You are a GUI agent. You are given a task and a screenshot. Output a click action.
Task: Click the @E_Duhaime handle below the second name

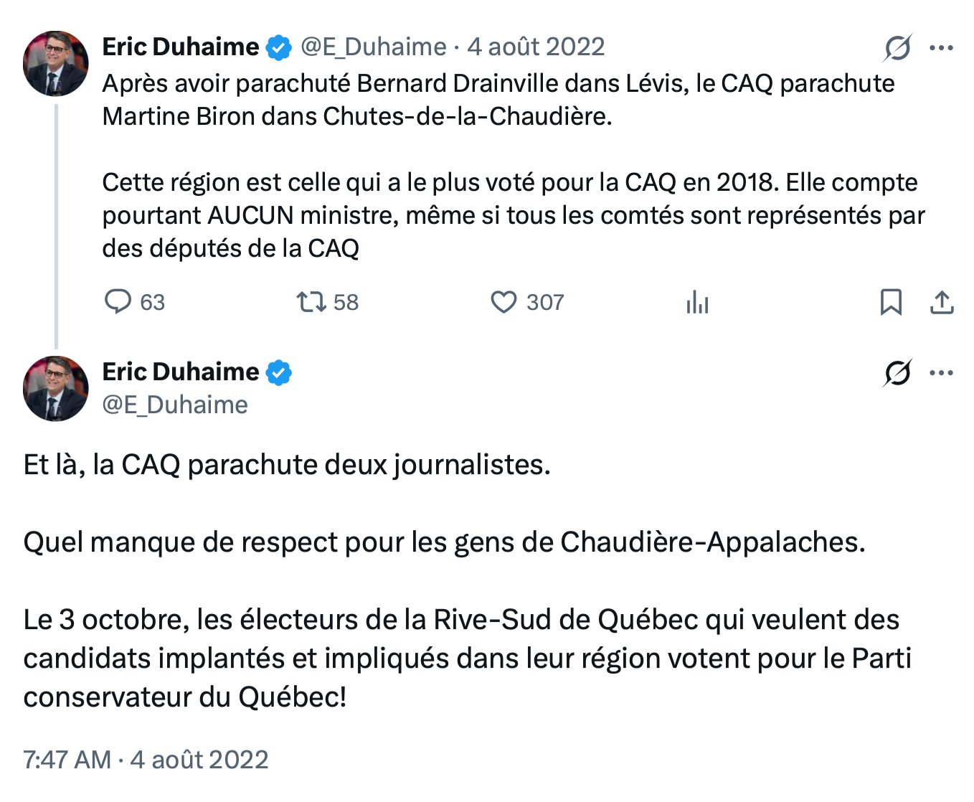pyautogui.click(x=175, y=405)
